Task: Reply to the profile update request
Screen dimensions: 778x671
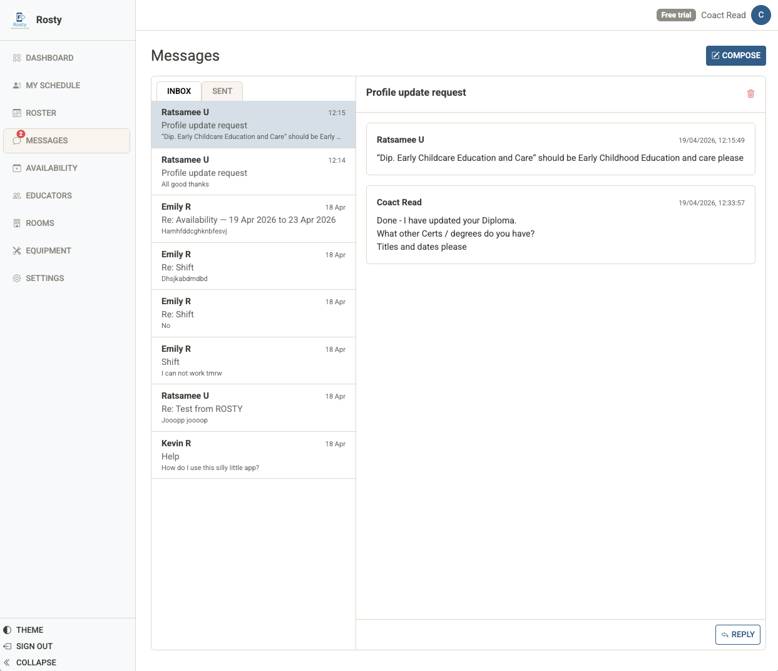Action: pyautogui.click(x=737, y=634)
